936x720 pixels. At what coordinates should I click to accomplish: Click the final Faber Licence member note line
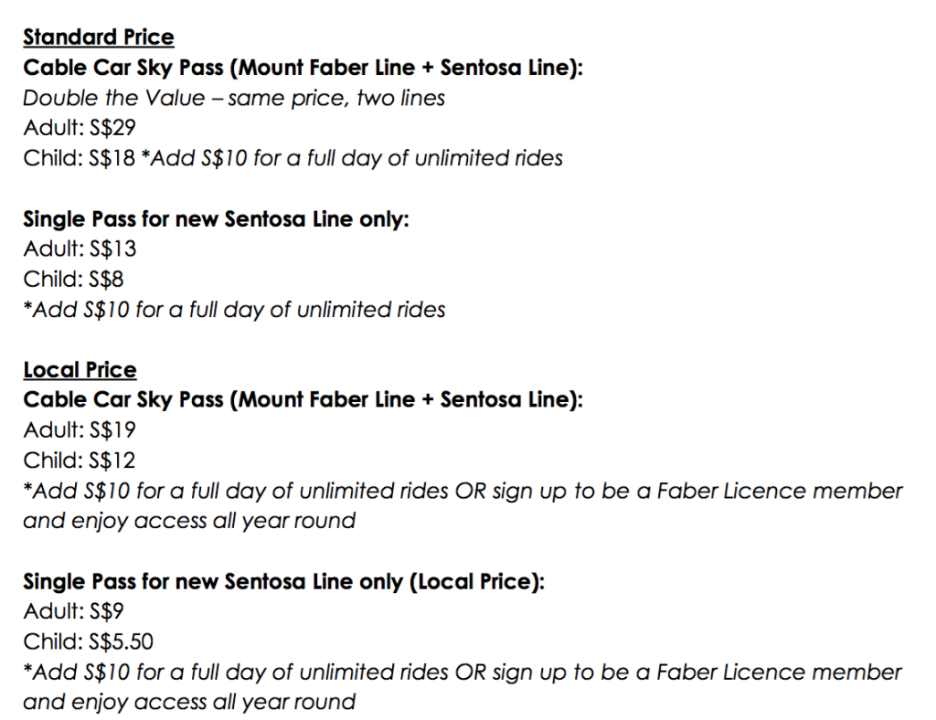[x=463, y=672]
